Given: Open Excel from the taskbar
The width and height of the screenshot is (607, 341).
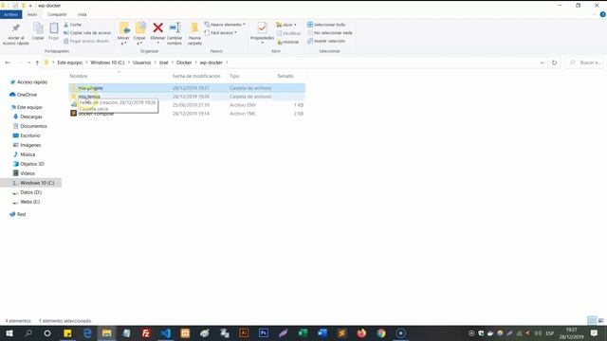Looking at the screenshot, I should pyautogui.click(x=303, y=332).
